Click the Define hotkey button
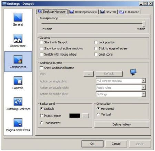The width and height of the screenshot is (155, 151). click(x=122, y=124)
